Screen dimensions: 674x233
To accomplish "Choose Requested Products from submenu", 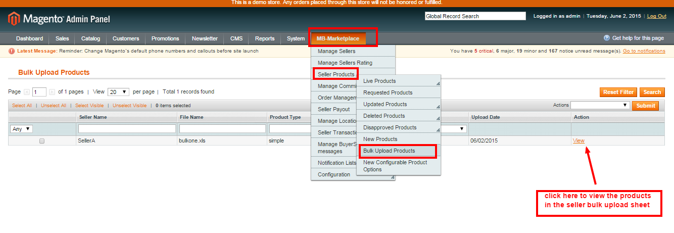I will point(399,92).
